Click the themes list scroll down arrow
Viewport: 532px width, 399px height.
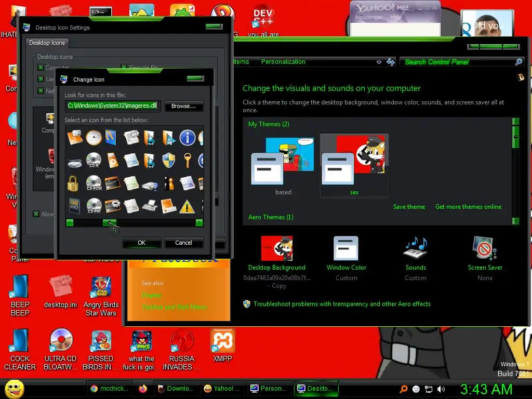515,221
